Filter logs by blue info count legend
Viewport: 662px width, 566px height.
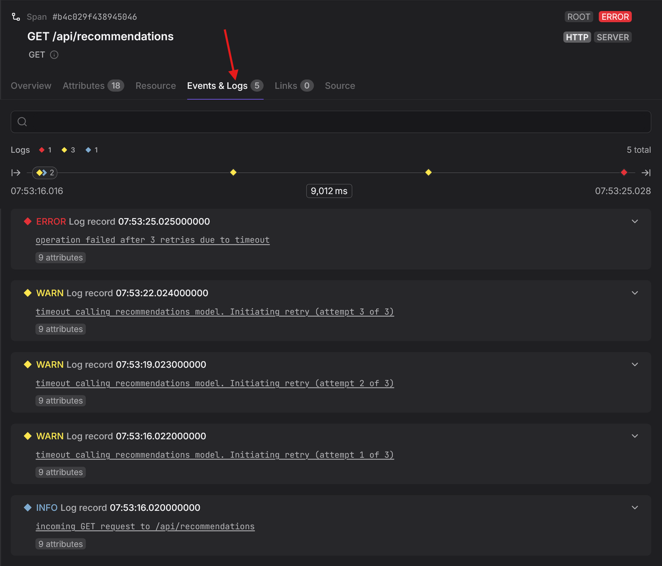[x=92, y=150]
